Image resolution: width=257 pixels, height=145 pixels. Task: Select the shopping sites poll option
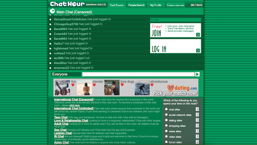[x=166, y=126]
